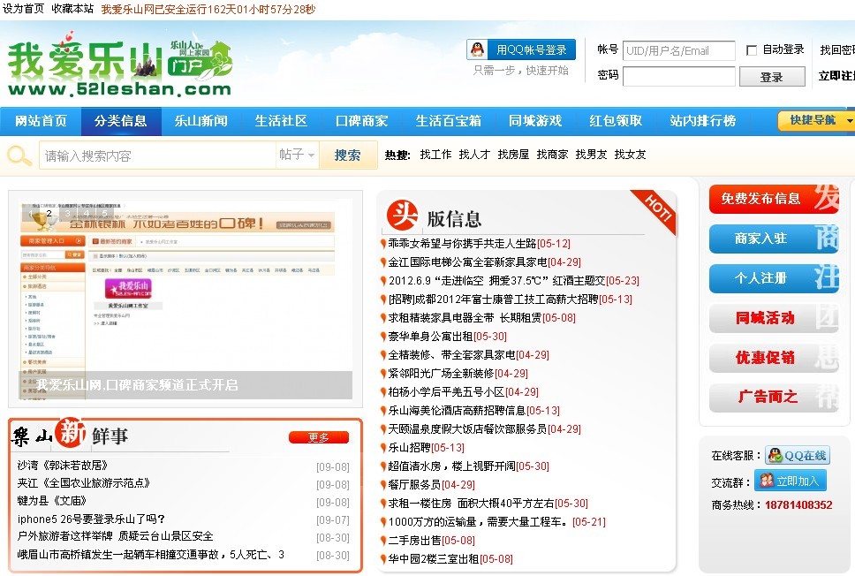Open news item 沙湾《郭沫若故居》
Image resolution: width=855 pixels, height=576 pixels.
pos(62,466)
